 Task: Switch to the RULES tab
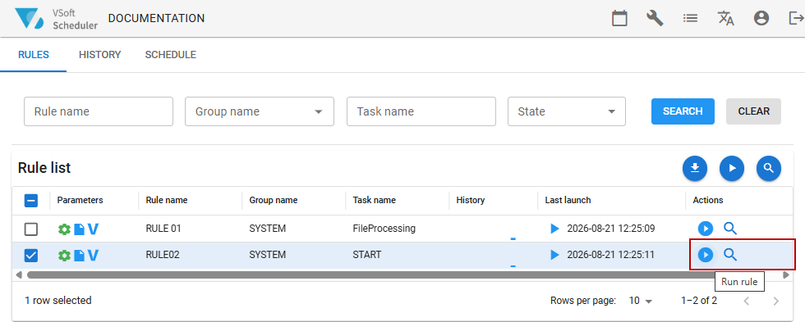pos(34,55)
